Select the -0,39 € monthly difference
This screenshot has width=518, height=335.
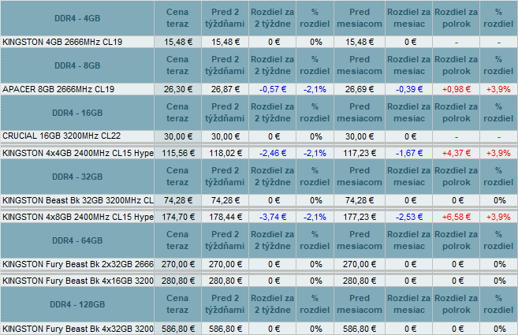tap(409, 89)
